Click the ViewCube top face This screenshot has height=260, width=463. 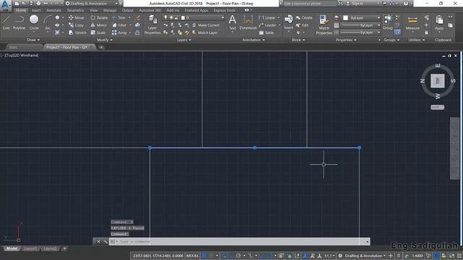tap(437, 81)
